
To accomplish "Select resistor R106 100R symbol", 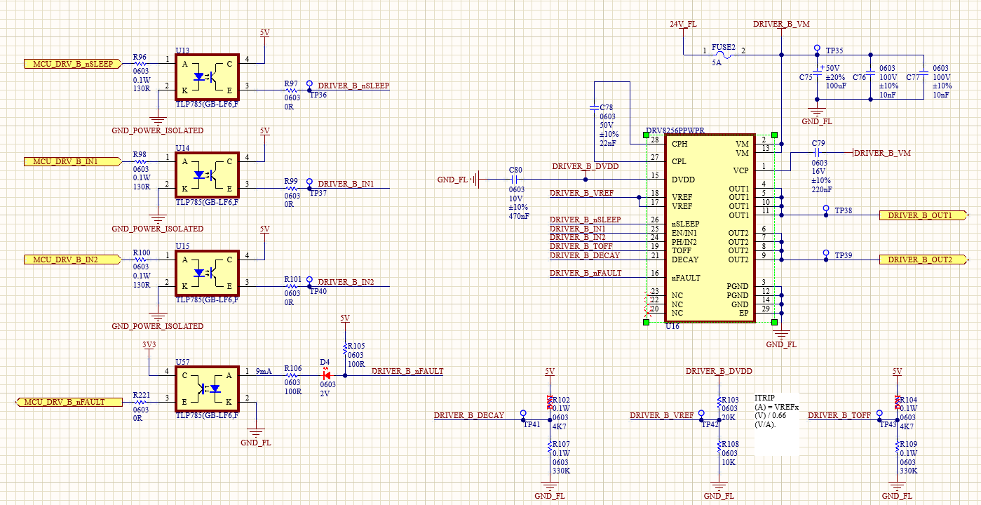I will (x=292, y=375).
